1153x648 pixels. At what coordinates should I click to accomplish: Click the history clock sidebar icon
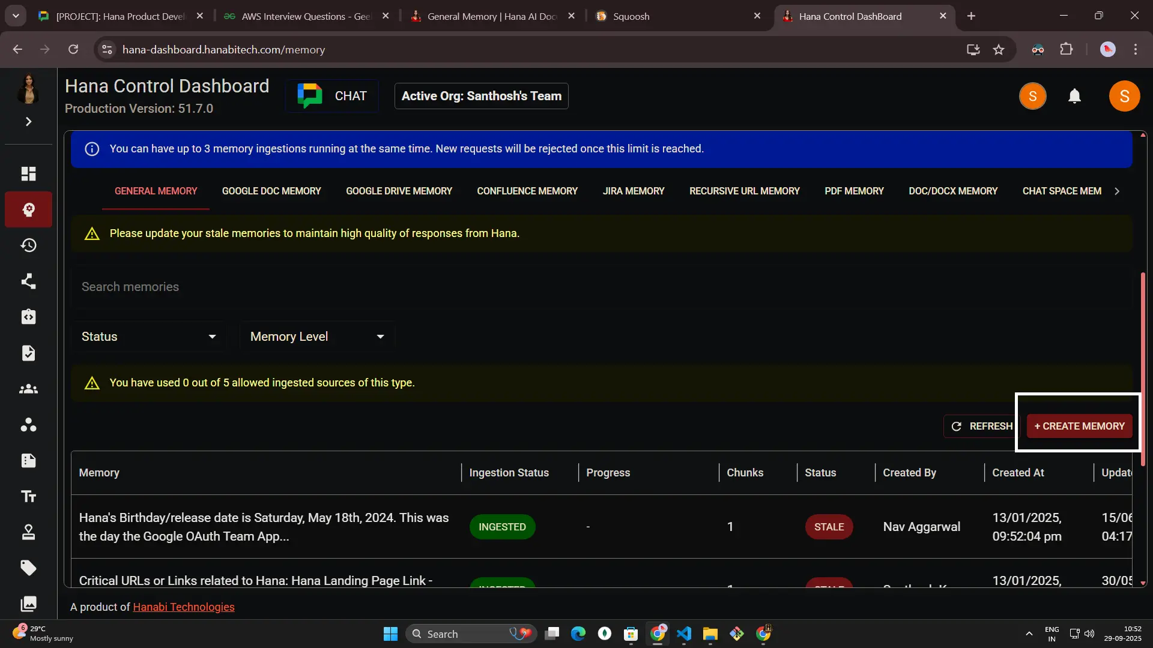pyautogui.click(x=28, y=245)
